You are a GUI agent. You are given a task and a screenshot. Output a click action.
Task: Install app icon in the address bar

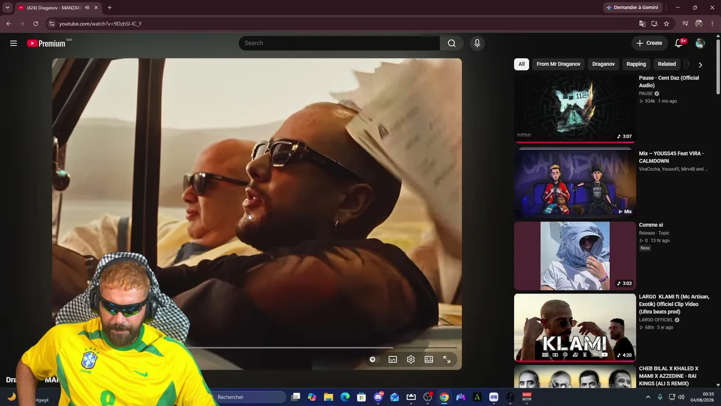tap(655, 24)
